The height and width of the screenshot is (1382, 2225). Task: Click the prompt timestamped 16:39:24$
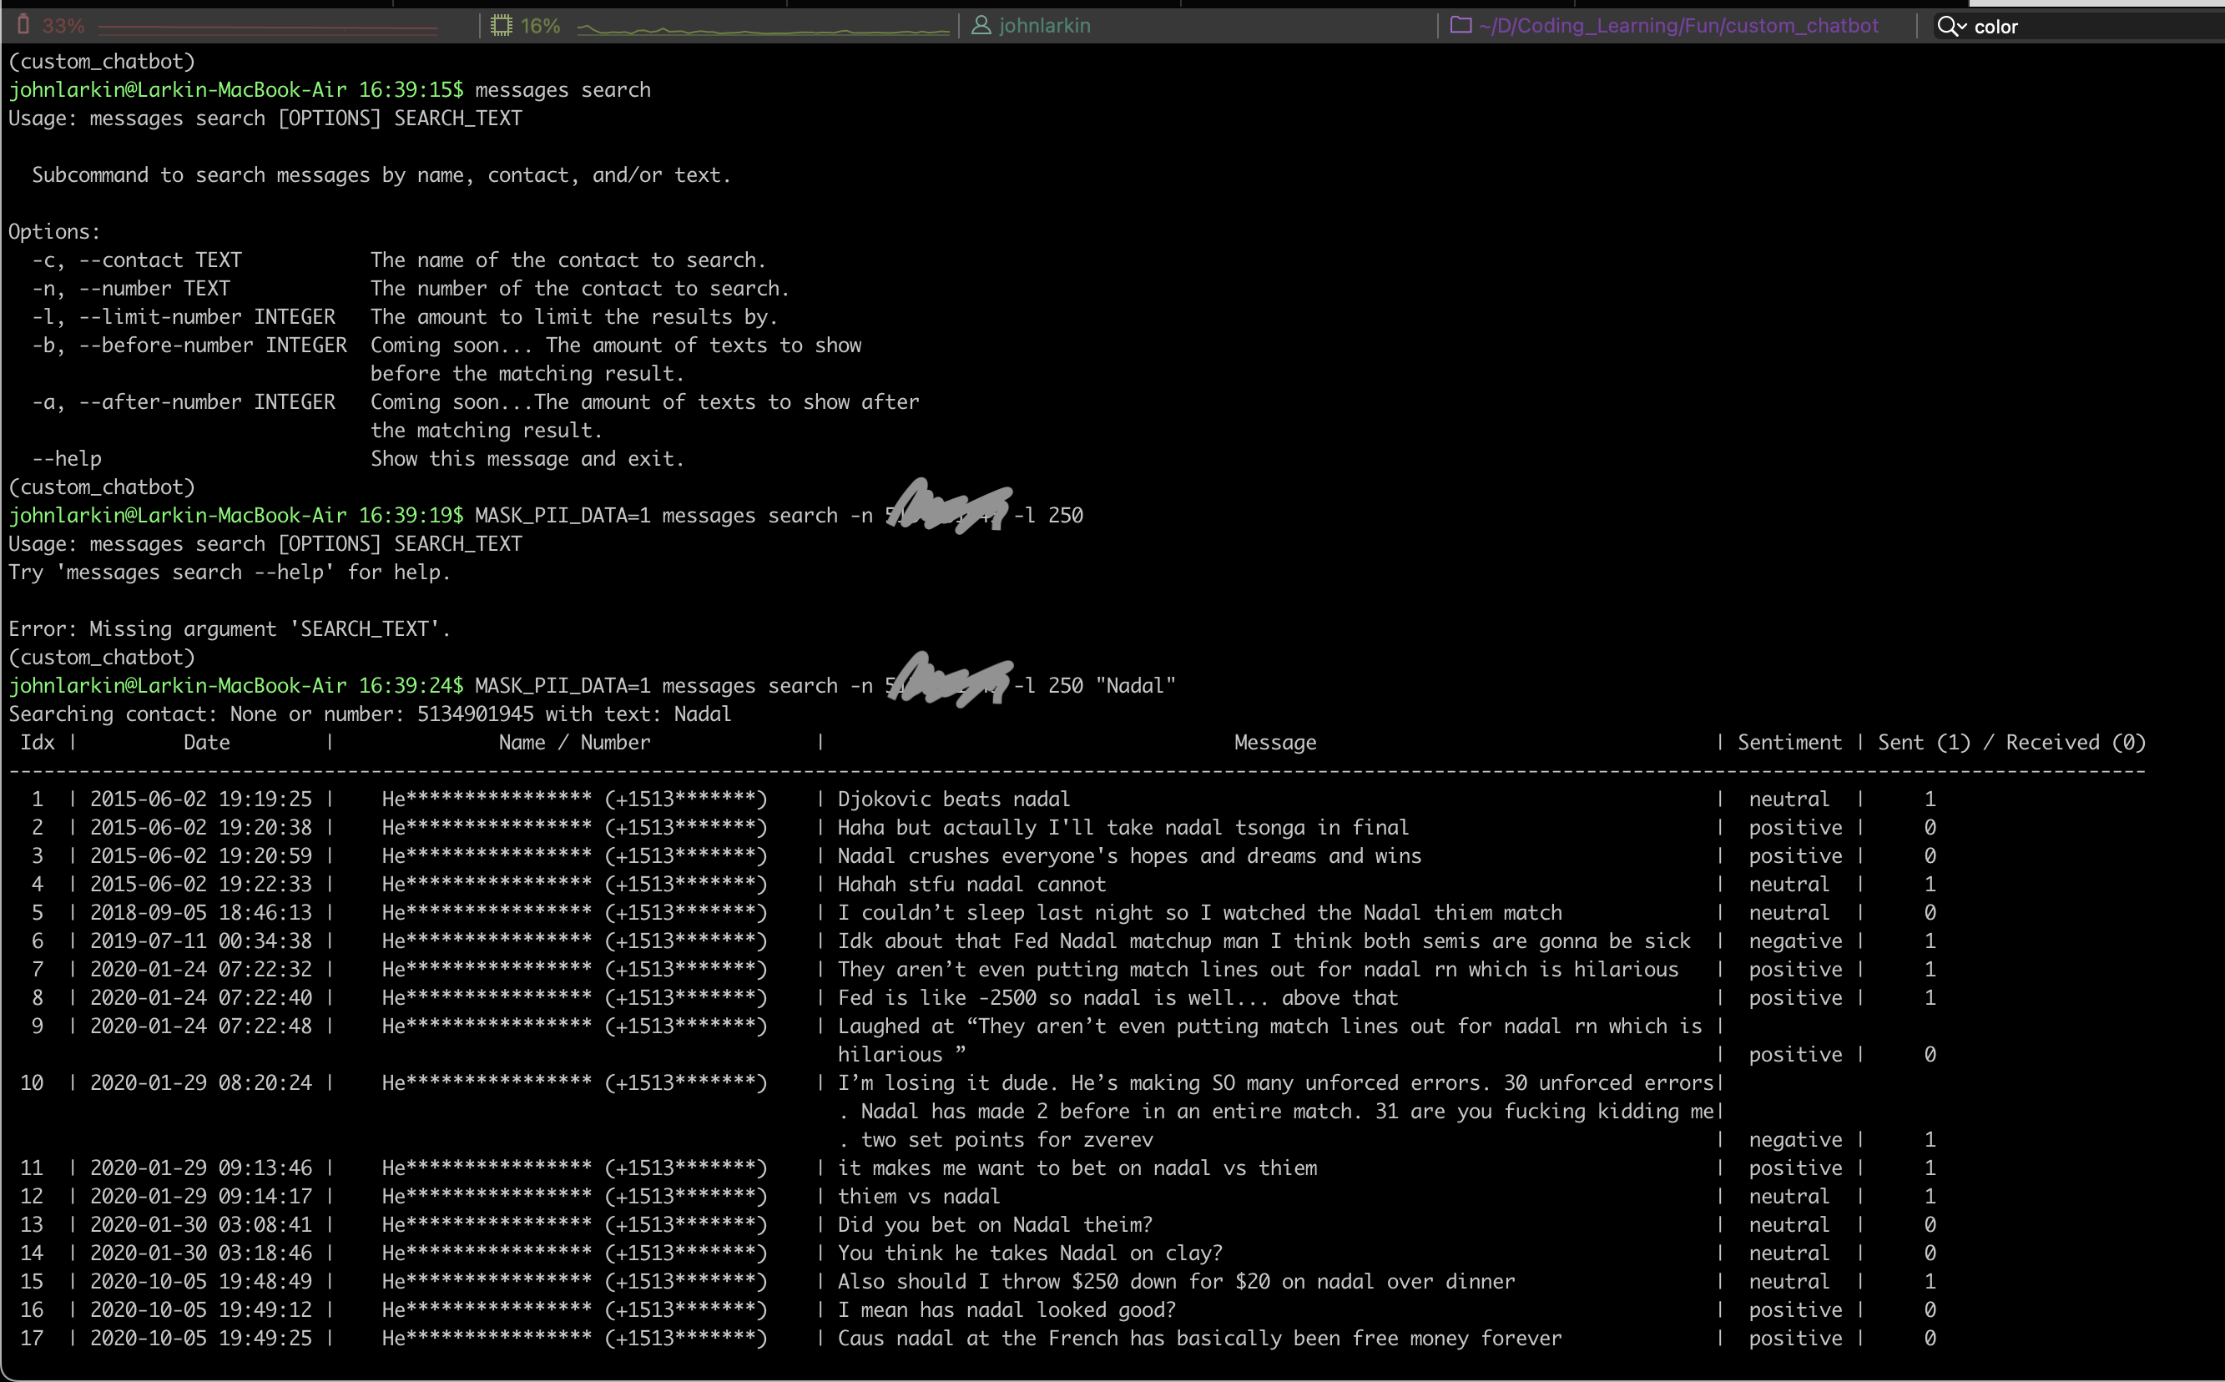coord(237,685)
